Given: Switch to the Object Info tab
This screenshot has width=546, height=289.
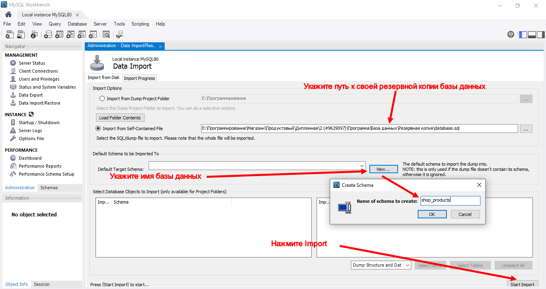Looking at the screenshot, I should 17,284.
